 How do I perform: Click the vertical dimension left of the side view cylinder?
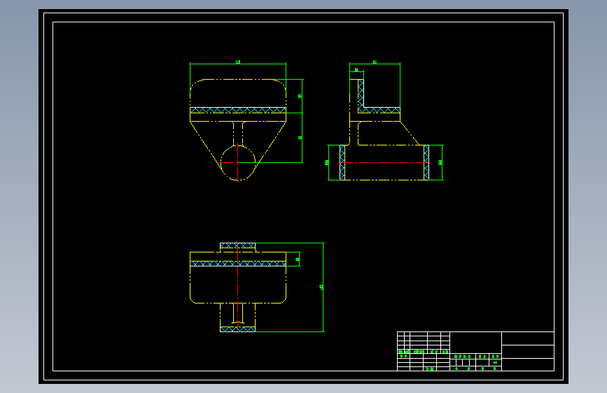pyautogui.click(x=328, y=162)
